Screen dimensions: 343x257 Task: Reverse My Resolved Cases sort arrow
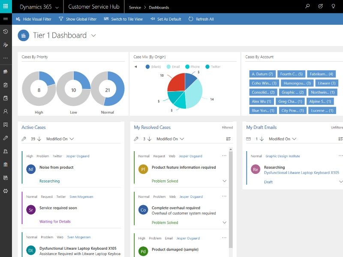pos(149,139)
